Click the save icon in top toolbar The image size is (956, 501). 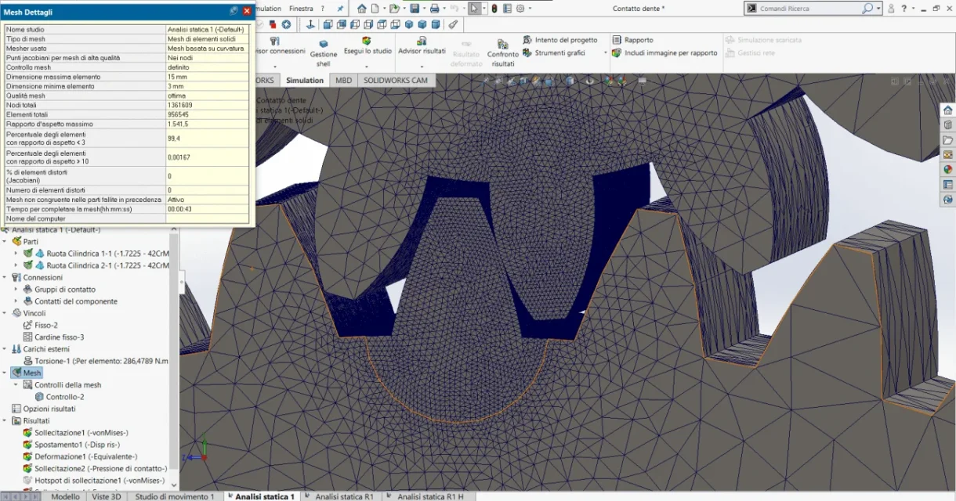point(415,9)
